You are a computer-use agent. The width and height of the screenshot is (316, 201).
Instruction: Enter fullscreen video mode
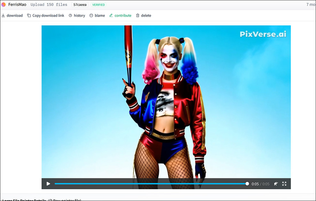coord(284,184)
